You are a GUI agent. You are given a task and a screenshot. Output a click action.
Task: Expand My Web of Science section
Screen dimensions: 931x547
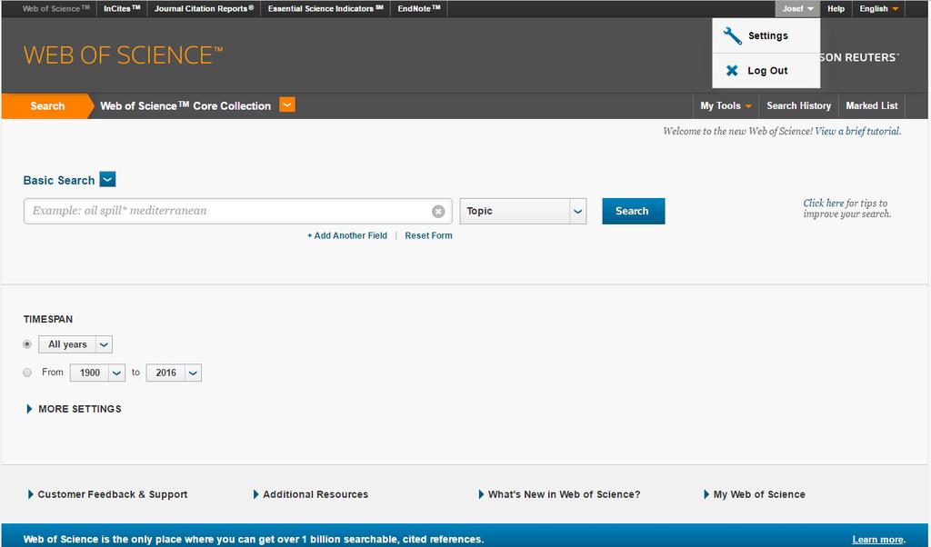[755, 494]
